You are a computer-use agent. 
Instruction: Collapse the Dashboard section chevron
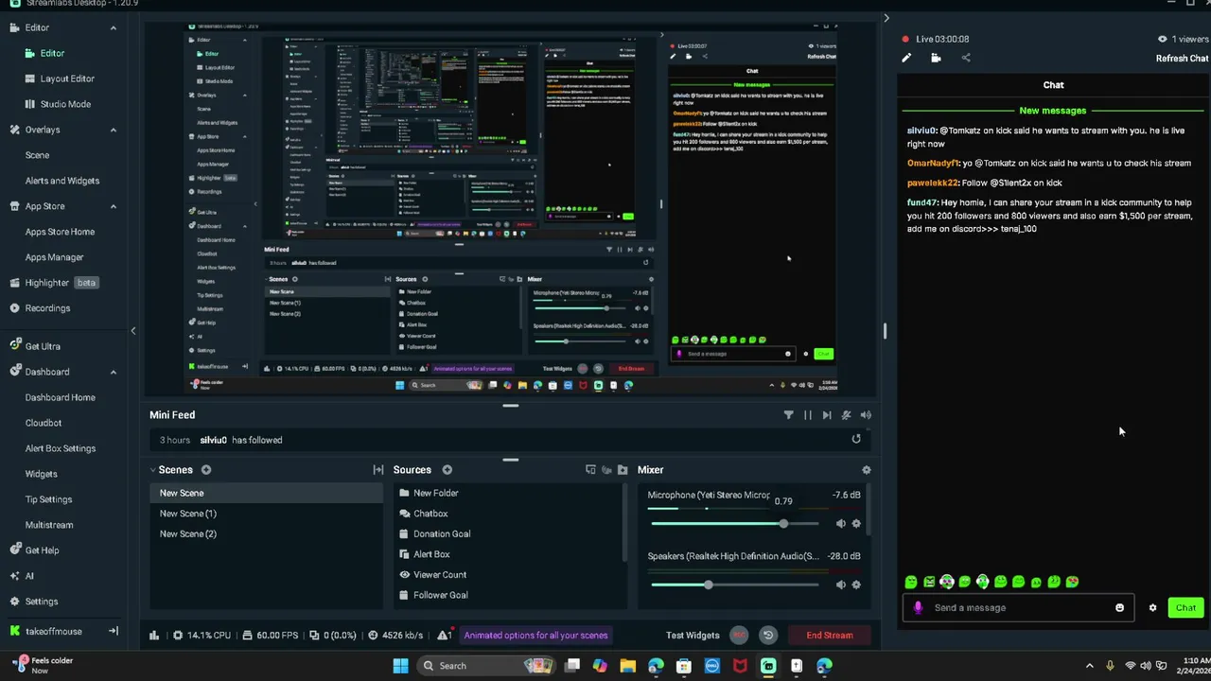click(114, 372)
